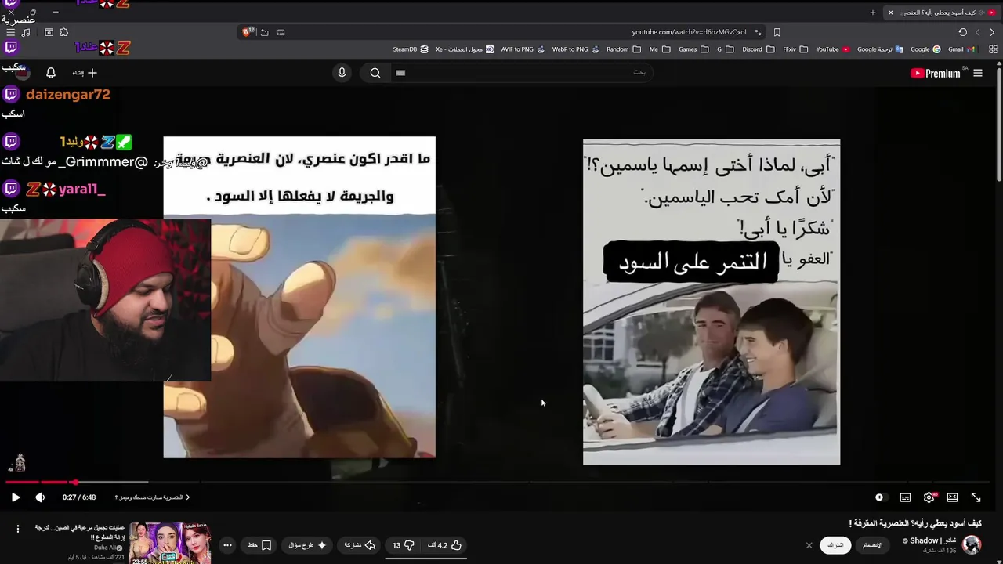Dislike the video with thumbs down

click(x=403, y=545)
